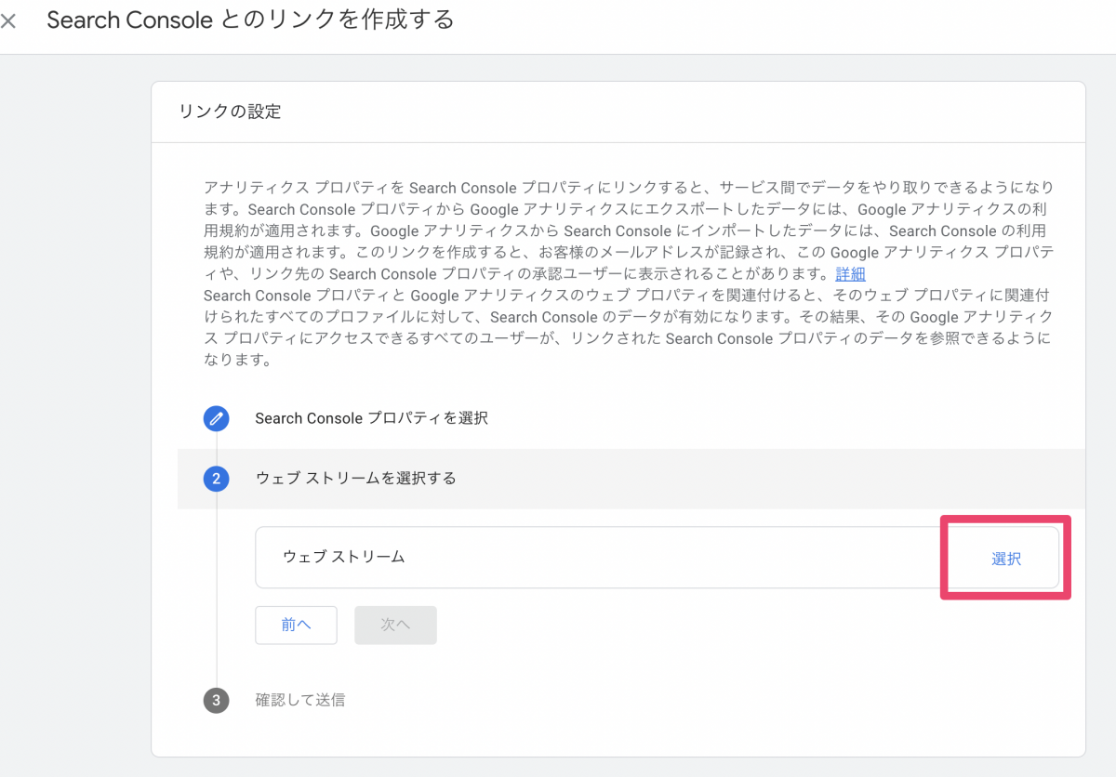Screen dimensions: 1116x777
Task: Click the greyed-out 次へ button
Action: [x=395, y=625]
